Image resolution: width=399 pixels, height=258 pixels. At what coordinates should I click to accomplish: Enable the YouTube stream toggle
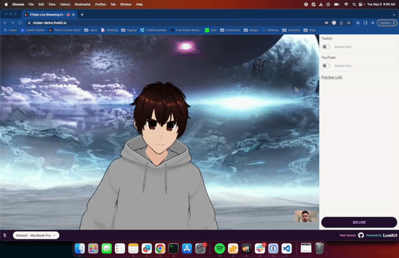click(326, 65)
